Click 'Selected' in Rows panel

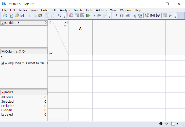point(7,102)
